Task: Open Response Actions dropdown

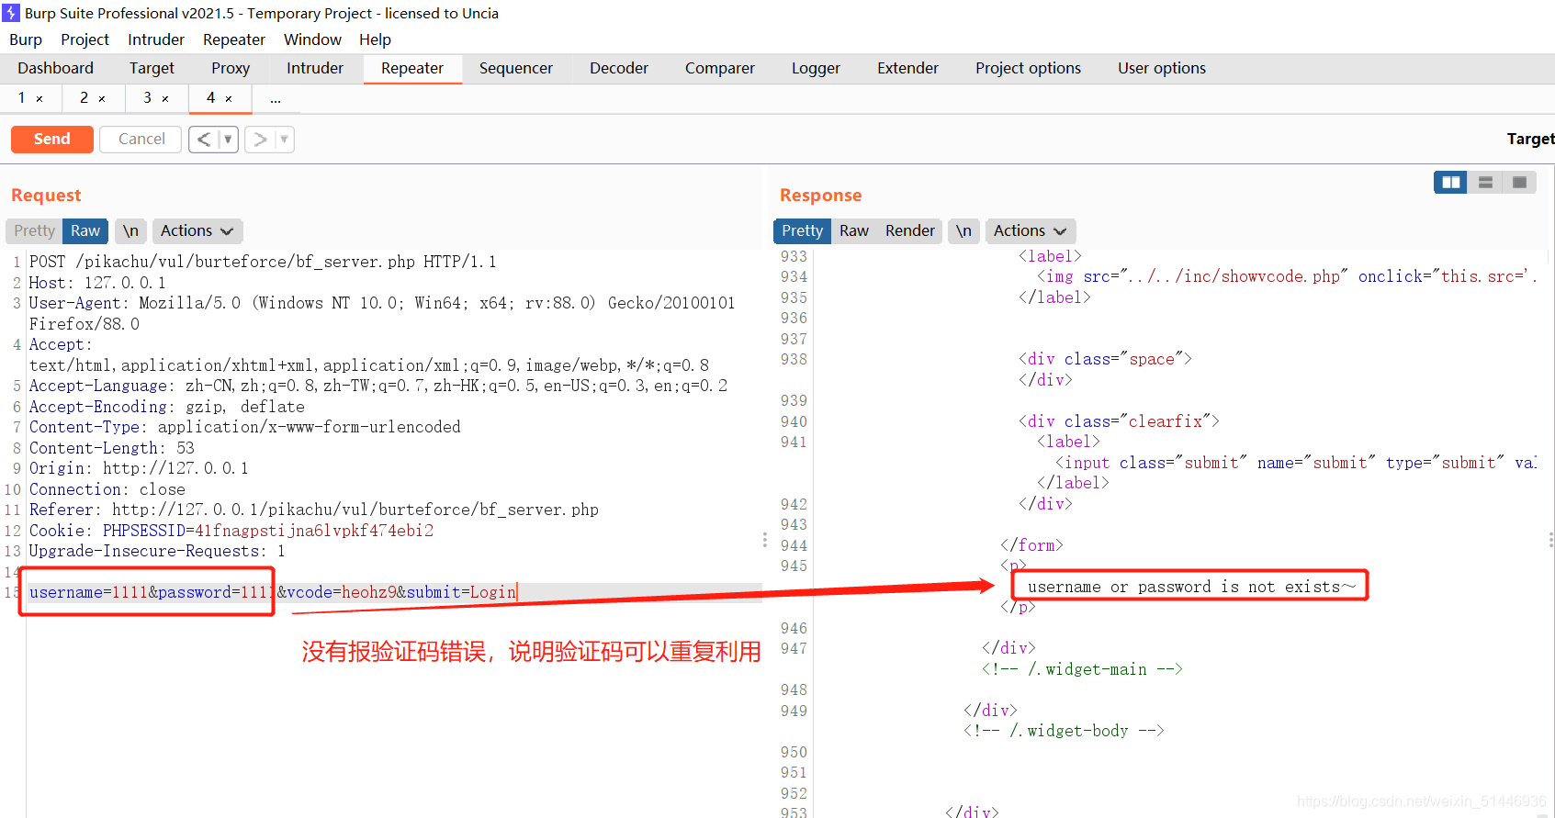Action: click(1031, 230)
